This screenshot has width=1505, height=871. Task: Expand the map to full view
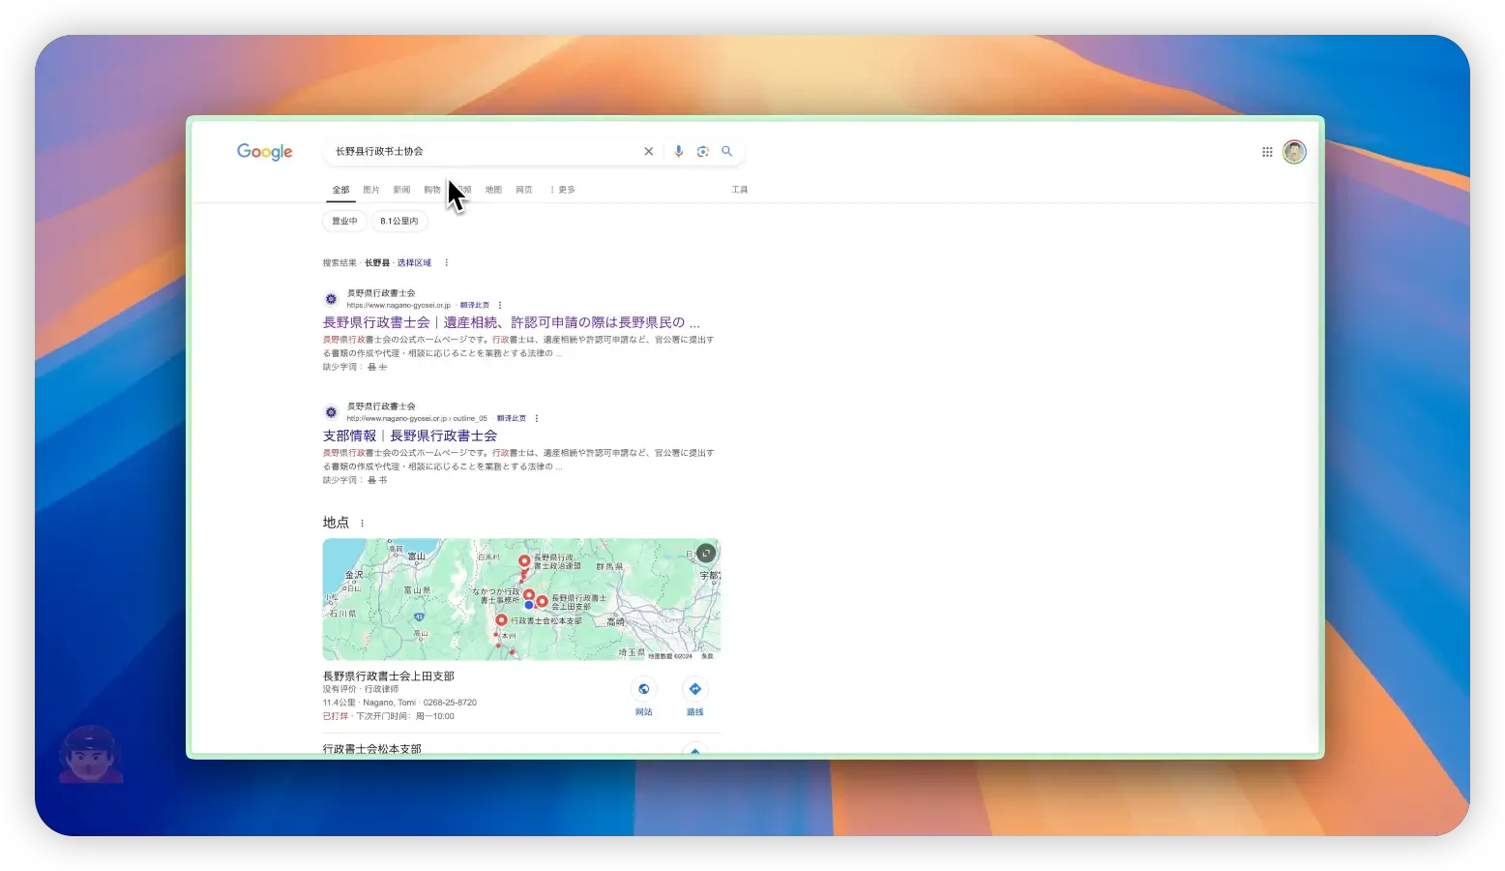click(706, 553)
